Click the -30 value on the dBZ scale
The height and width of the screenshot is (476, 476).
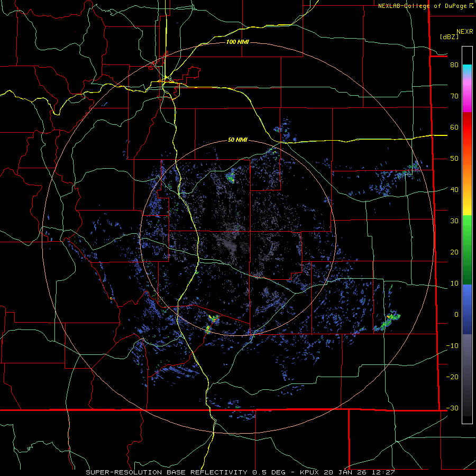point(452,408)
